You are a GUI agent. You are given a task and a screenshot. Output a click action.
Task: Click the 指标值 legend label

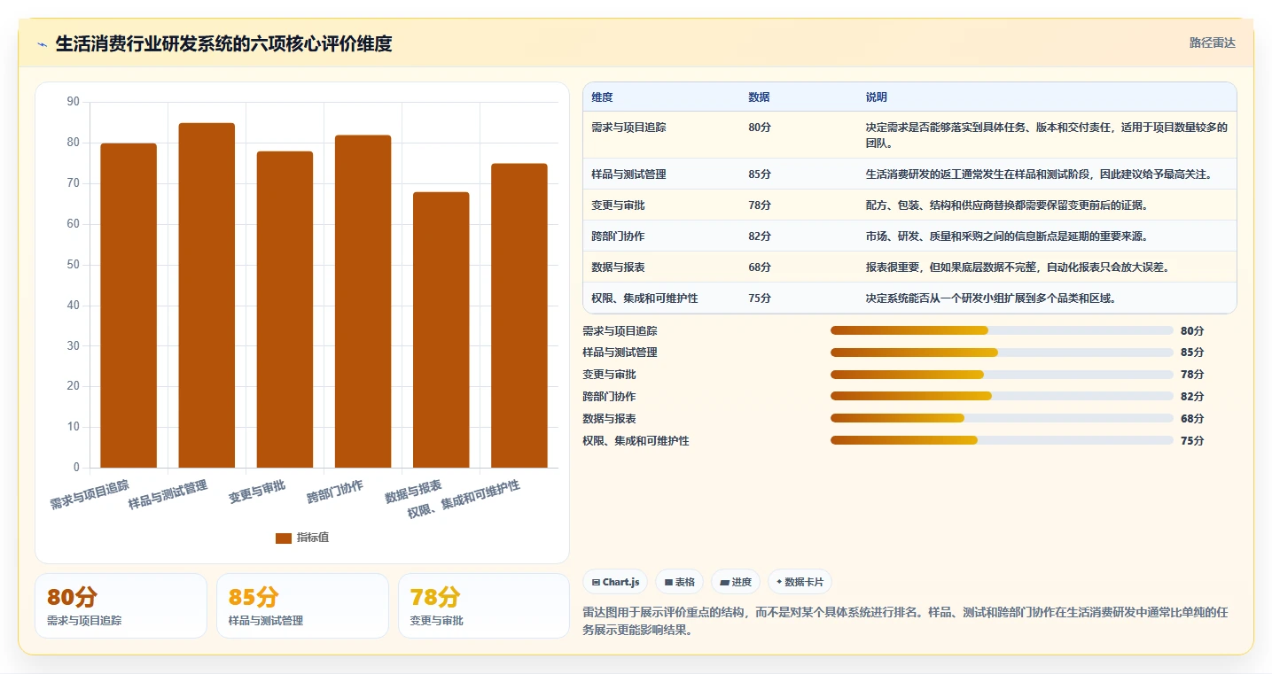(x=313, y=538)
